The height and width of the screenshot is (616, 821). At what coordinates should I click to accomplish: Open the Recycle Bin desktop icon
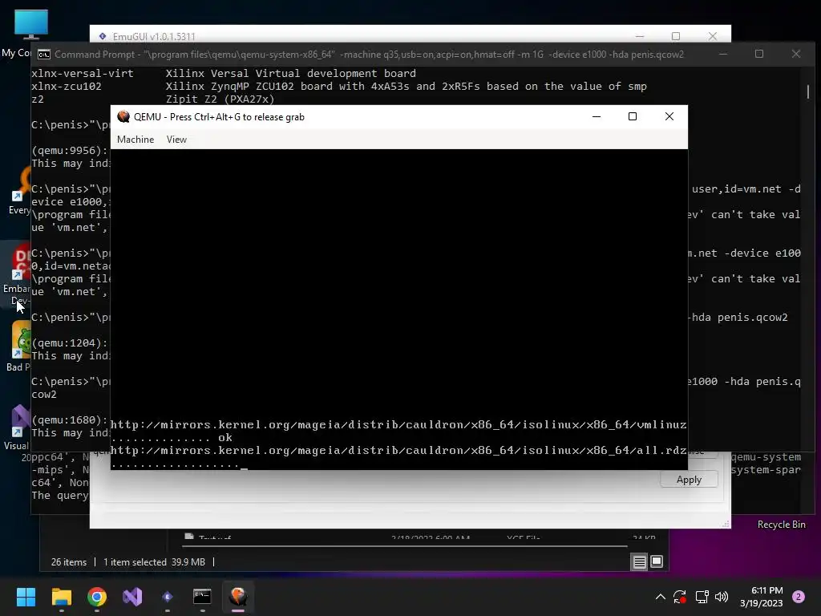point(781,525)
